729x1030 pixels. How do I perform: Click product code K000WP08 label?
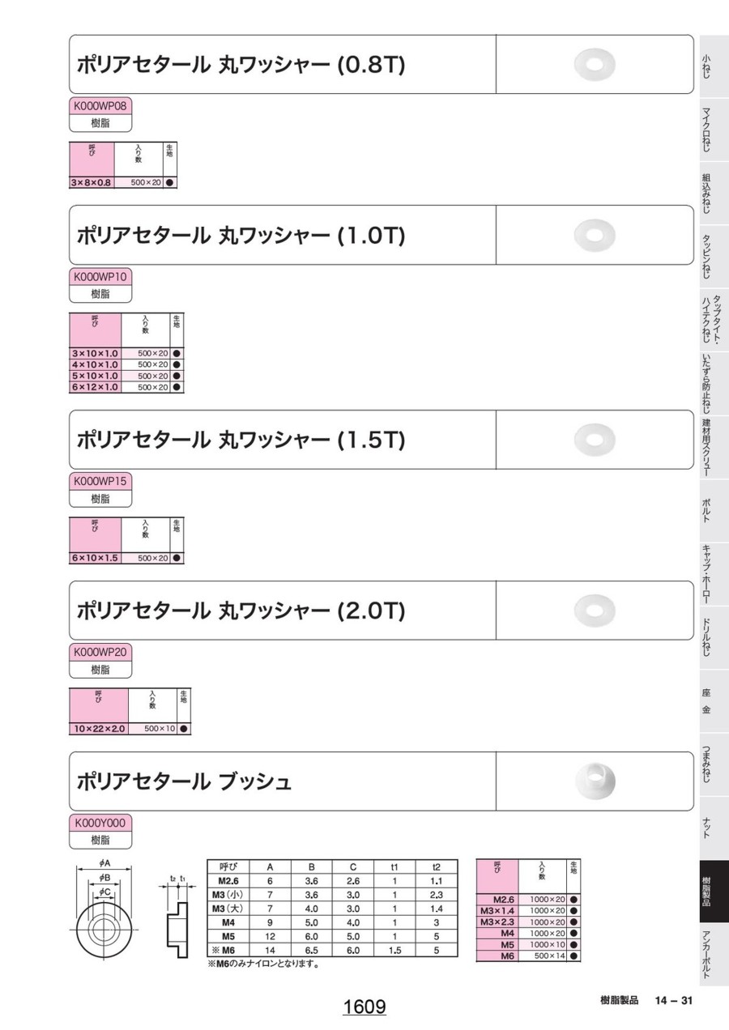(100, 106)
